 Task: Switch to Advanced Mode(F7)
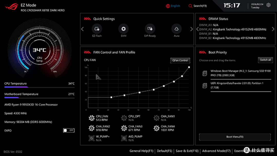pyautogui.click(x=216, y=151)
